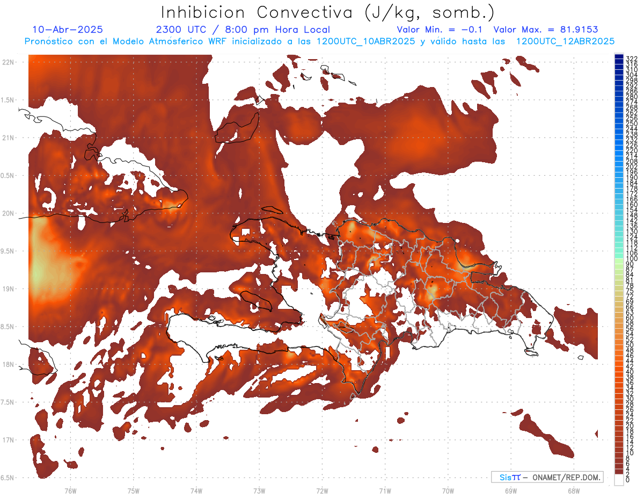
Task: Click the title 'Inhibicion Convectiva (J/kg, somb.)'
Action: tap(328, 13)
